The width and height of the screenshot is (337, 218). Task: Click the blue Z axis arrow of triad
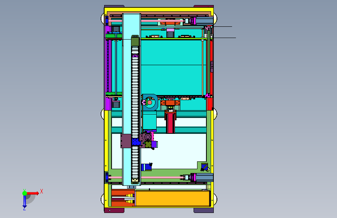[24, 201]
